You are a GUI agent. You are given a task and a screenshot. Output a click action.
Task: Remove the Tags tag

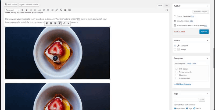[x=187, y=108]
